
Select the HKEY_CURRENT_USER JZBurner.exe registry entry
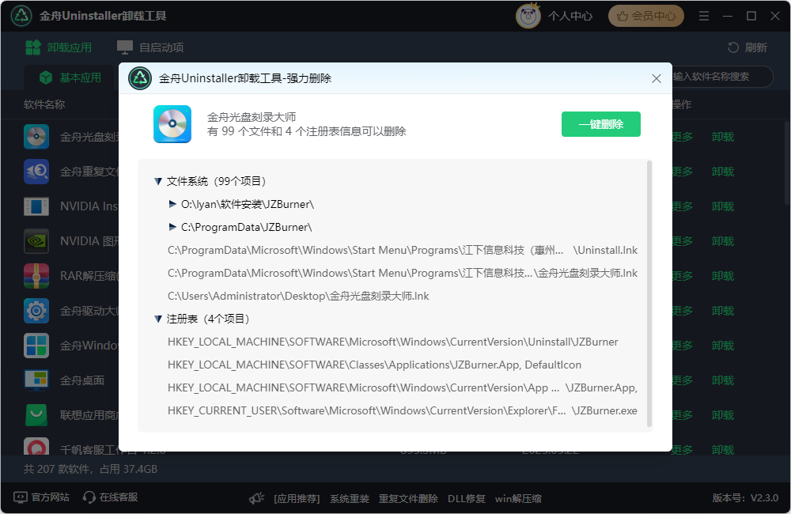[x=403, y=410]
